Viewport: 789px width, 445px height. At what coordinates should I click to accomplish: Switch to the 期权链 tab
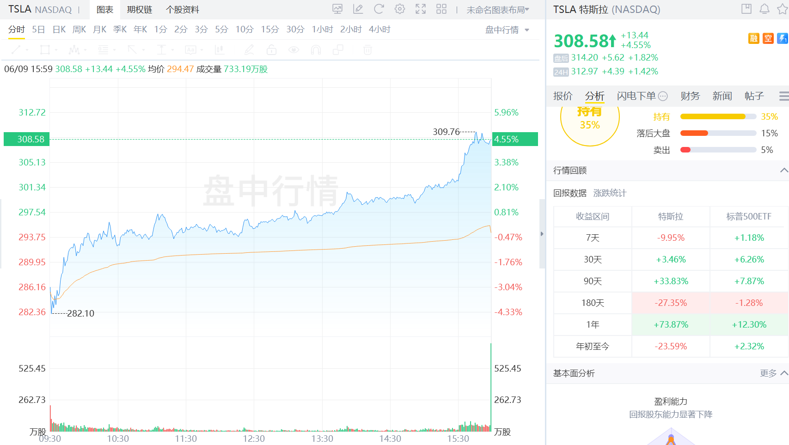tap(139, 9)
